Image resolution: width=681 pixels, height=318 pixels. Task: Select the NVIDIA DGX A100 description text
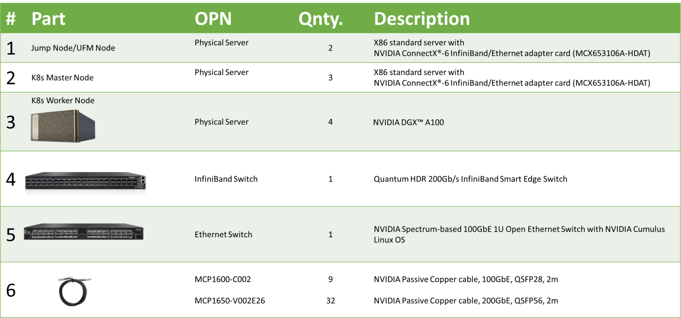409,123
